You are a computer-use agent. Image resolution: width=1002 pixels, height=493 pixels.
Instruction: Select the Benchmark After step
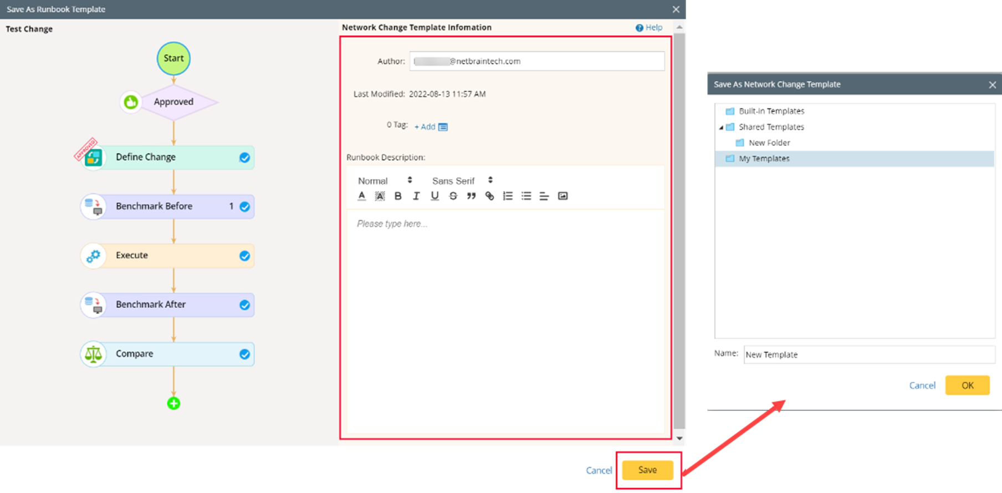(168, 304)
